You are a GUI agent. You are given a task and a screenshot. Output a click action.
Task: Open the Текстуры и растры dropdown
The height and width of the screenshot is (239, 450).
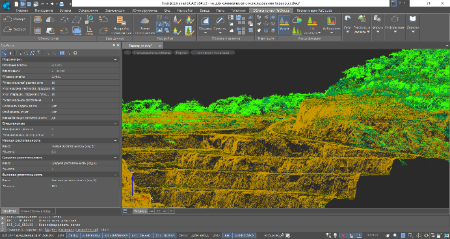point(362,25)
